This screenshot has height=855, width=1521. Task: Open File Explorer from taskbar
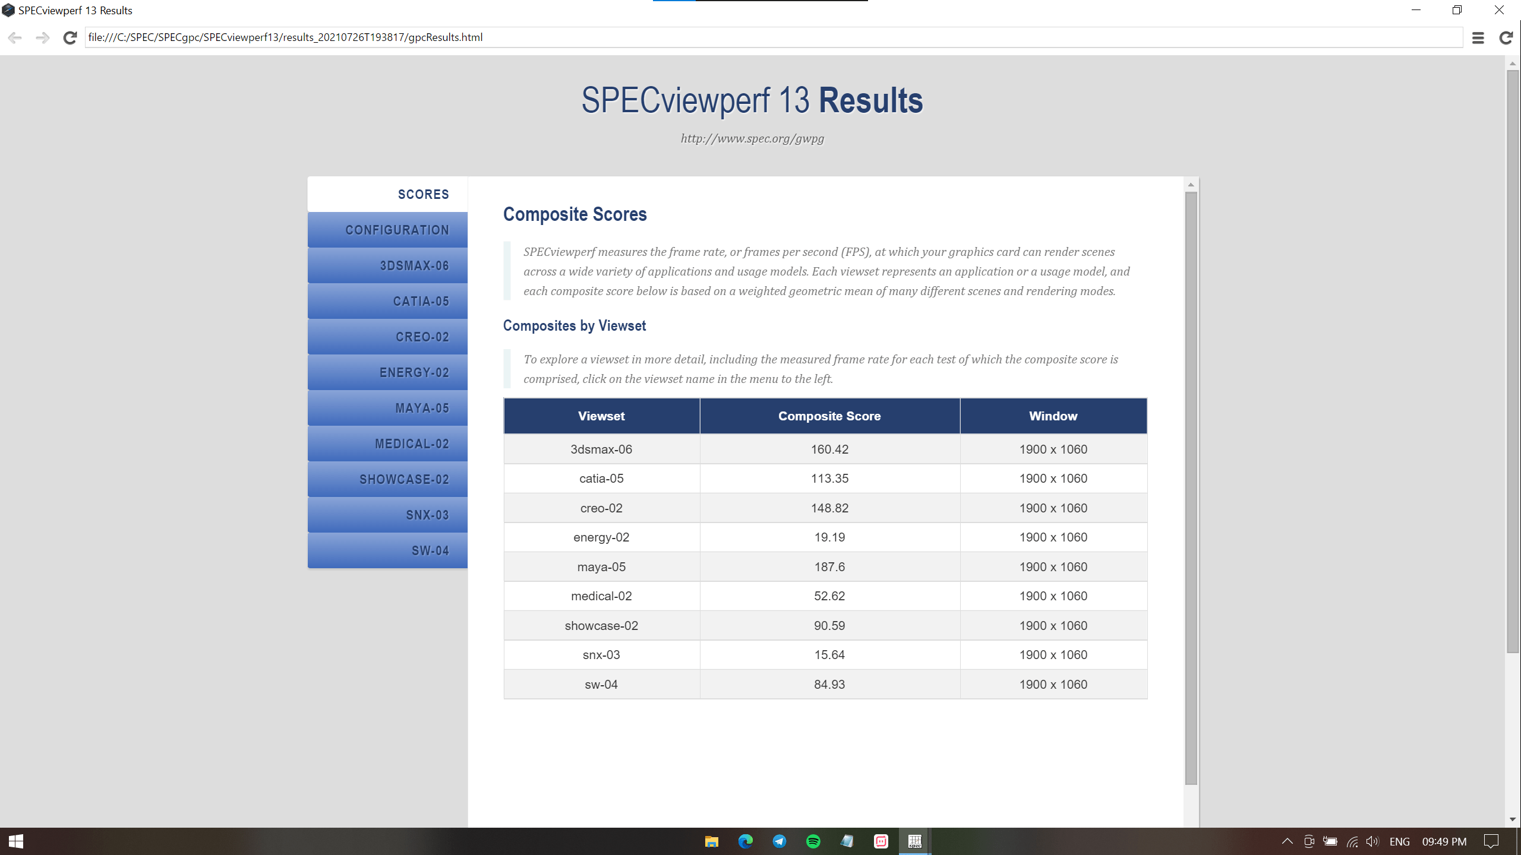pos(711,841)
